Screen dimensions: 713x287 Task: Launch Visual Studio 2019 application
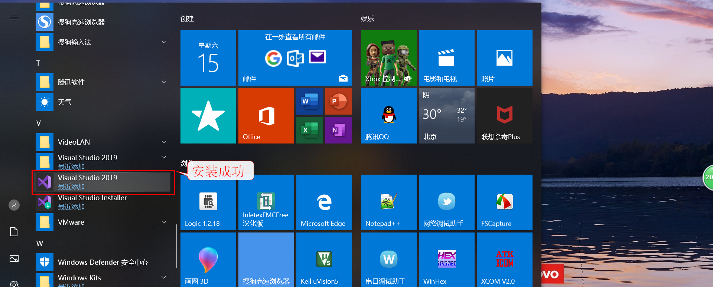click(102, 182)
